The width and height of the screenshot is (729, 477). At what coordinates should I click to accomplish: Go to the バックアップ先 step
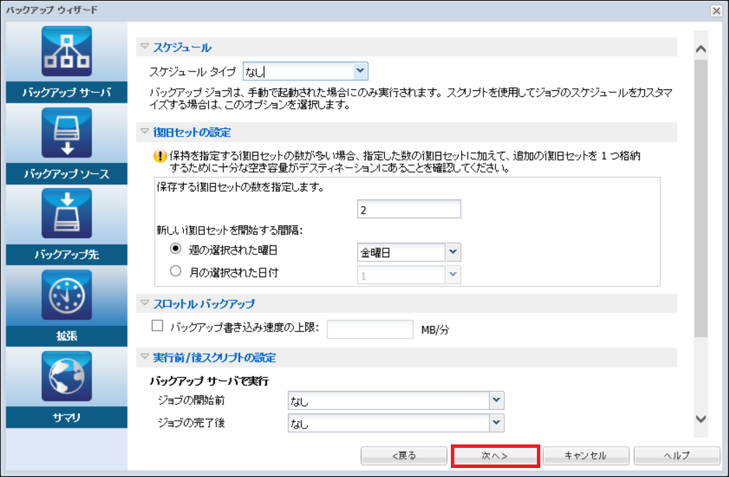tap(67, 254)
